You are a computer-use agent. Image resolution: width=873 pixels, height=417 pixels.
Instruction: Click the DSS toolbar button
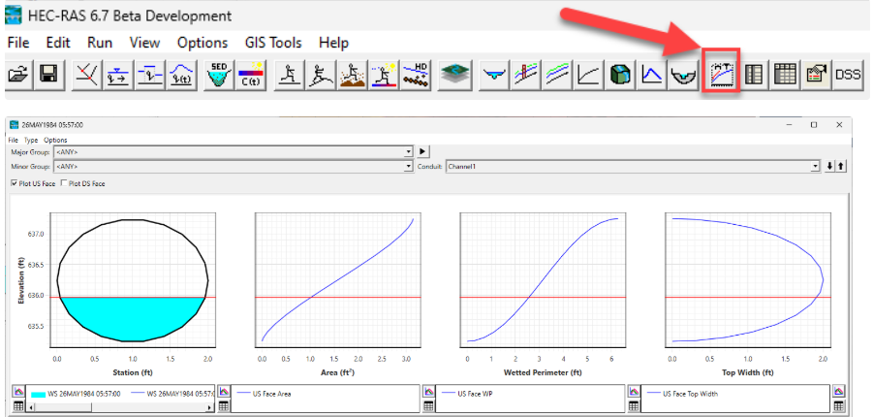pyautogui.click(x=848, y=75)
